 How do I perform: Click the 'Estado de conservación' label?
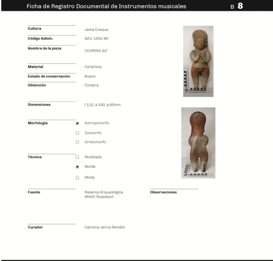coord(49,76)
